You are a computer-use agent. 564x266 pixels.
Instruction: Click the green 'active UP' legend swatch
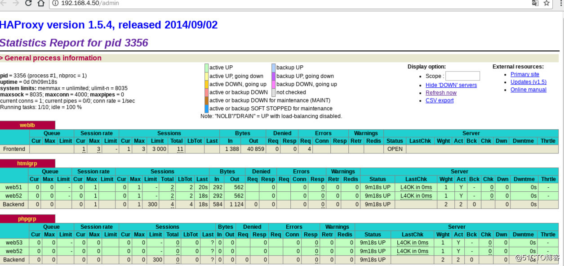tap(206, 68)
